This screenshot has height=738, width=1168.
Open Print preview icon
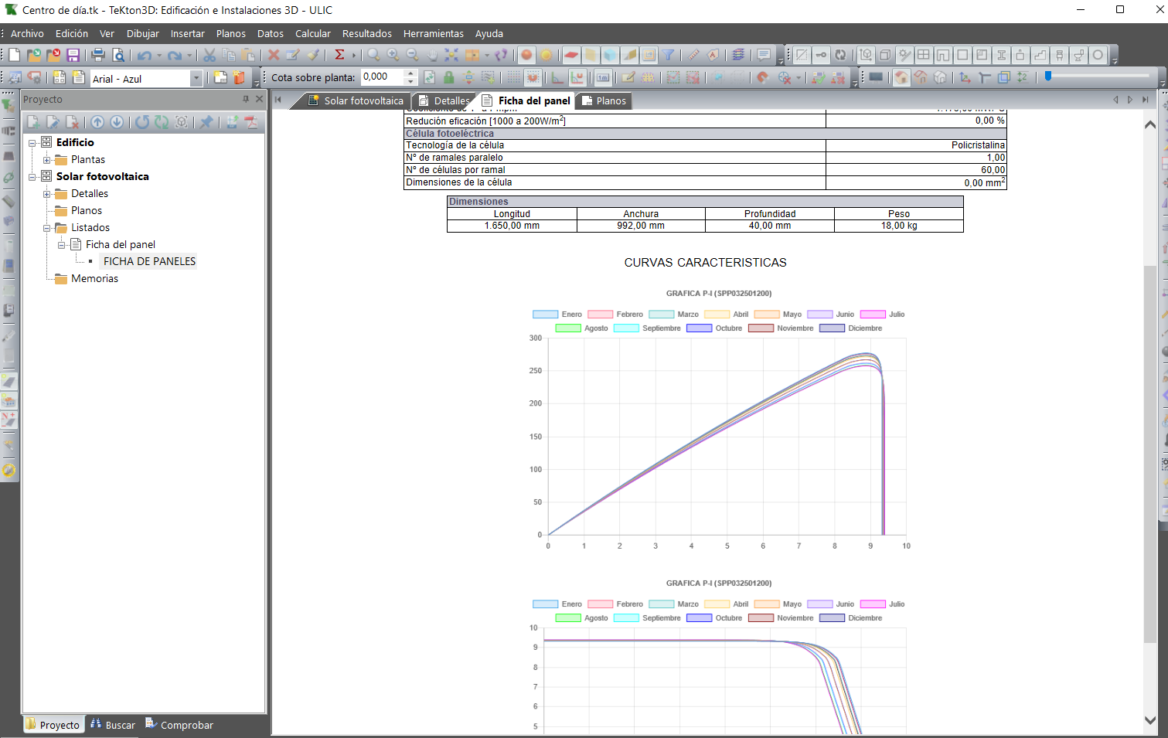point(118,55)
